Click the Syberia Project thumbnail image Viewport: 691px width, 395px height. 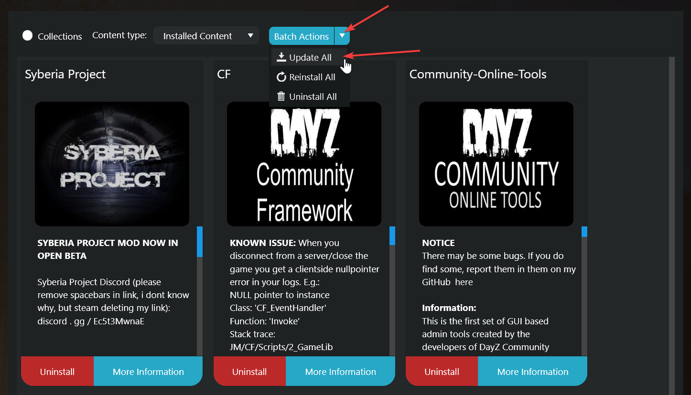click(x=112, y=164)
